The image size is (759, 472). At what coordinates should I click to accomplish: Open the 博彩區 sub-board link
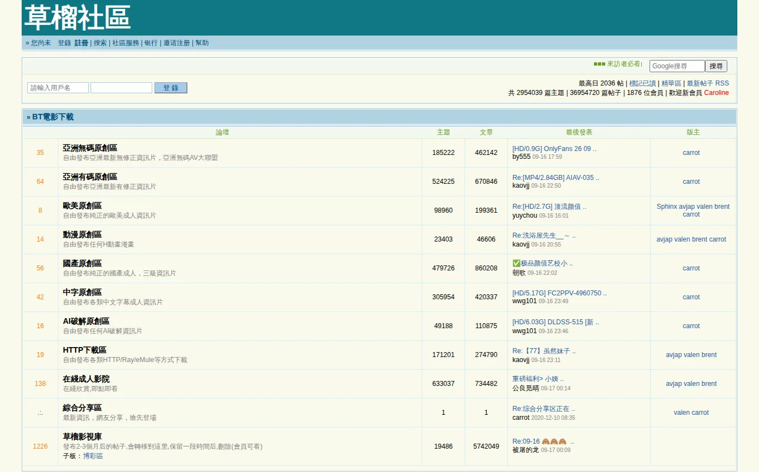(x=93, y=456)
